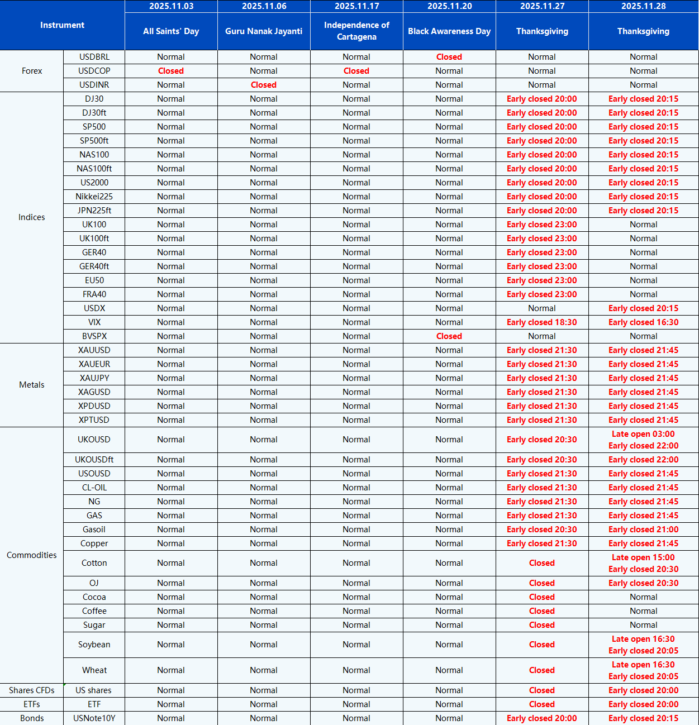Select the Indices category cell
The width and height of the screenshot is (699, 725).
click(x=32, y=217)
